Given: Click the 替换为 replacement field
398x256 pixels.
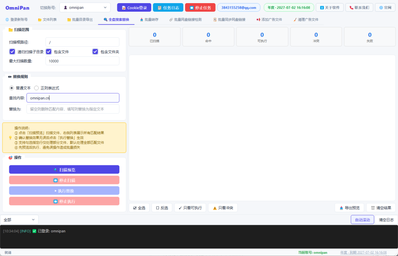Looking at the screenshot, I should 73,109.
